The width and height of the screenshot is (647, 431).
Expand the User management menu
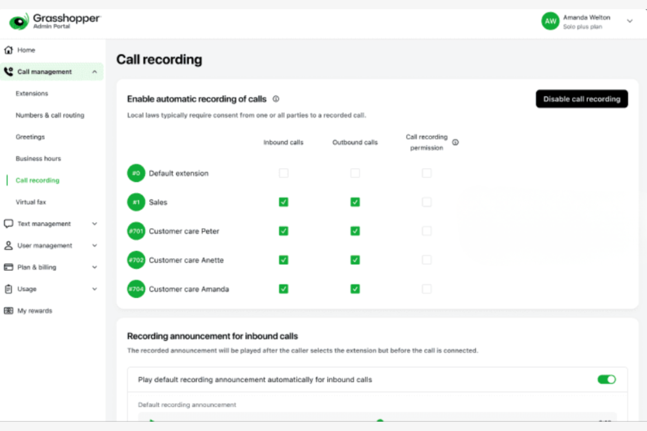point(94,245)
